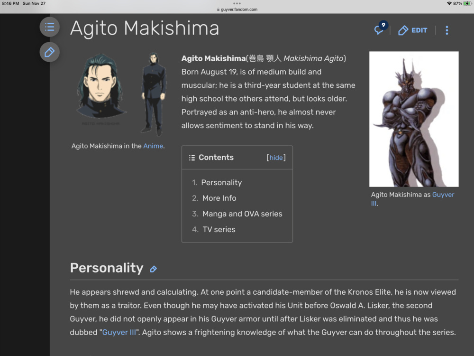Open the comments bubble showing 9
The height and width of the screenshot is (356, 474).
point(380,29)
